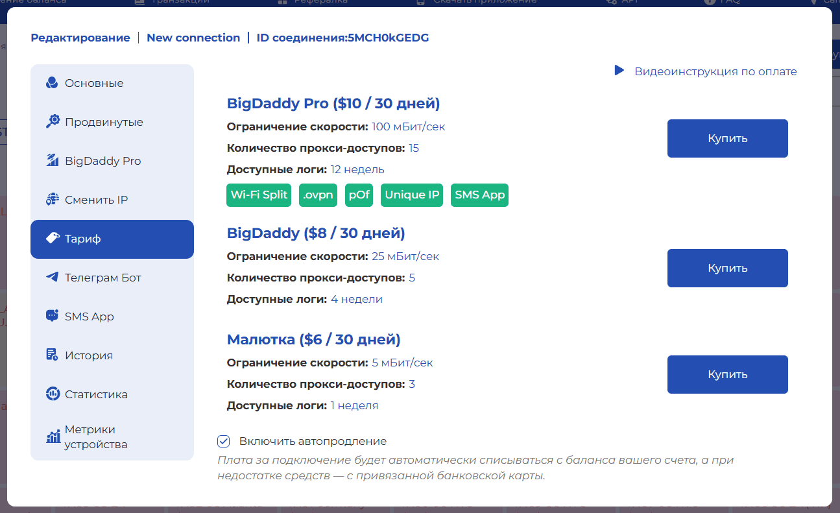Screen dimensions: 840x513
Task: Click the Тариф tag icon
Action: click(52, 239)
